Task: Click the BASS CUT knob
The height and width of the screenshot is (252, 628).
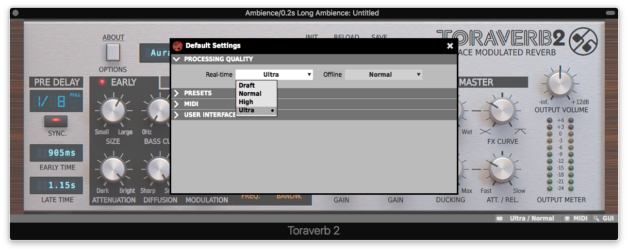Action: point(158,111)
